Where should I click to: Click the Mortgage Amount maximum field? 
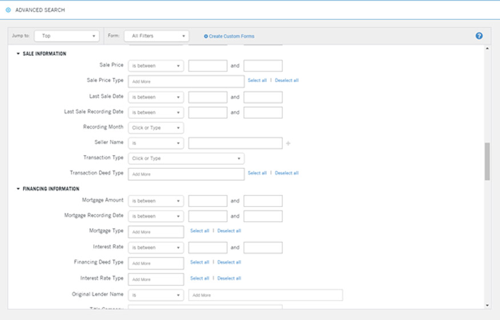point(263,201)
